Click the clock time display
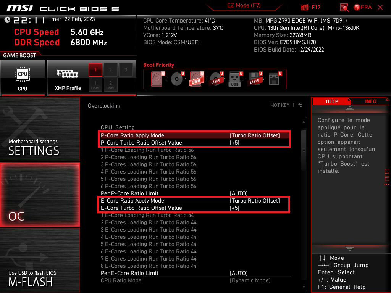391x293 pixels. pos(29,20)
